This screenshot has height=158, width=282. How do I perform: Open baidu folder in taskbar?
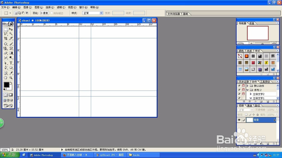[x=143, y=155]
